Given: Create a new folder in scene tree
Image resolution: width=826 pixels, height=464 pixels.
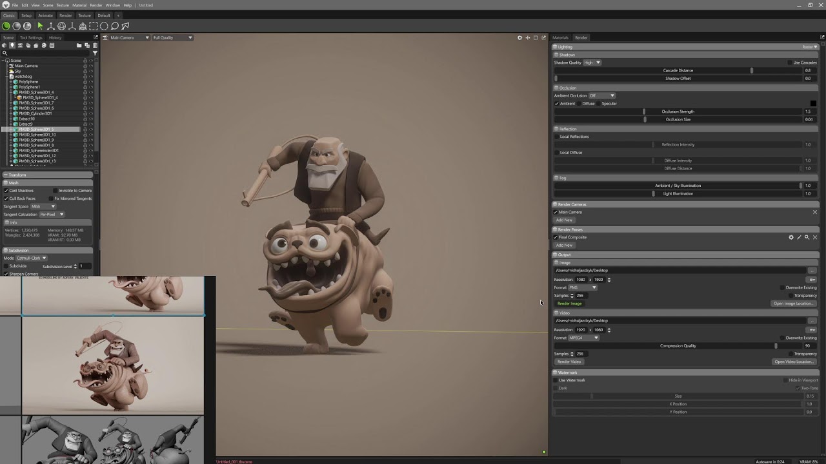Looking at the screenshot, I should click(x=79, y=45).
